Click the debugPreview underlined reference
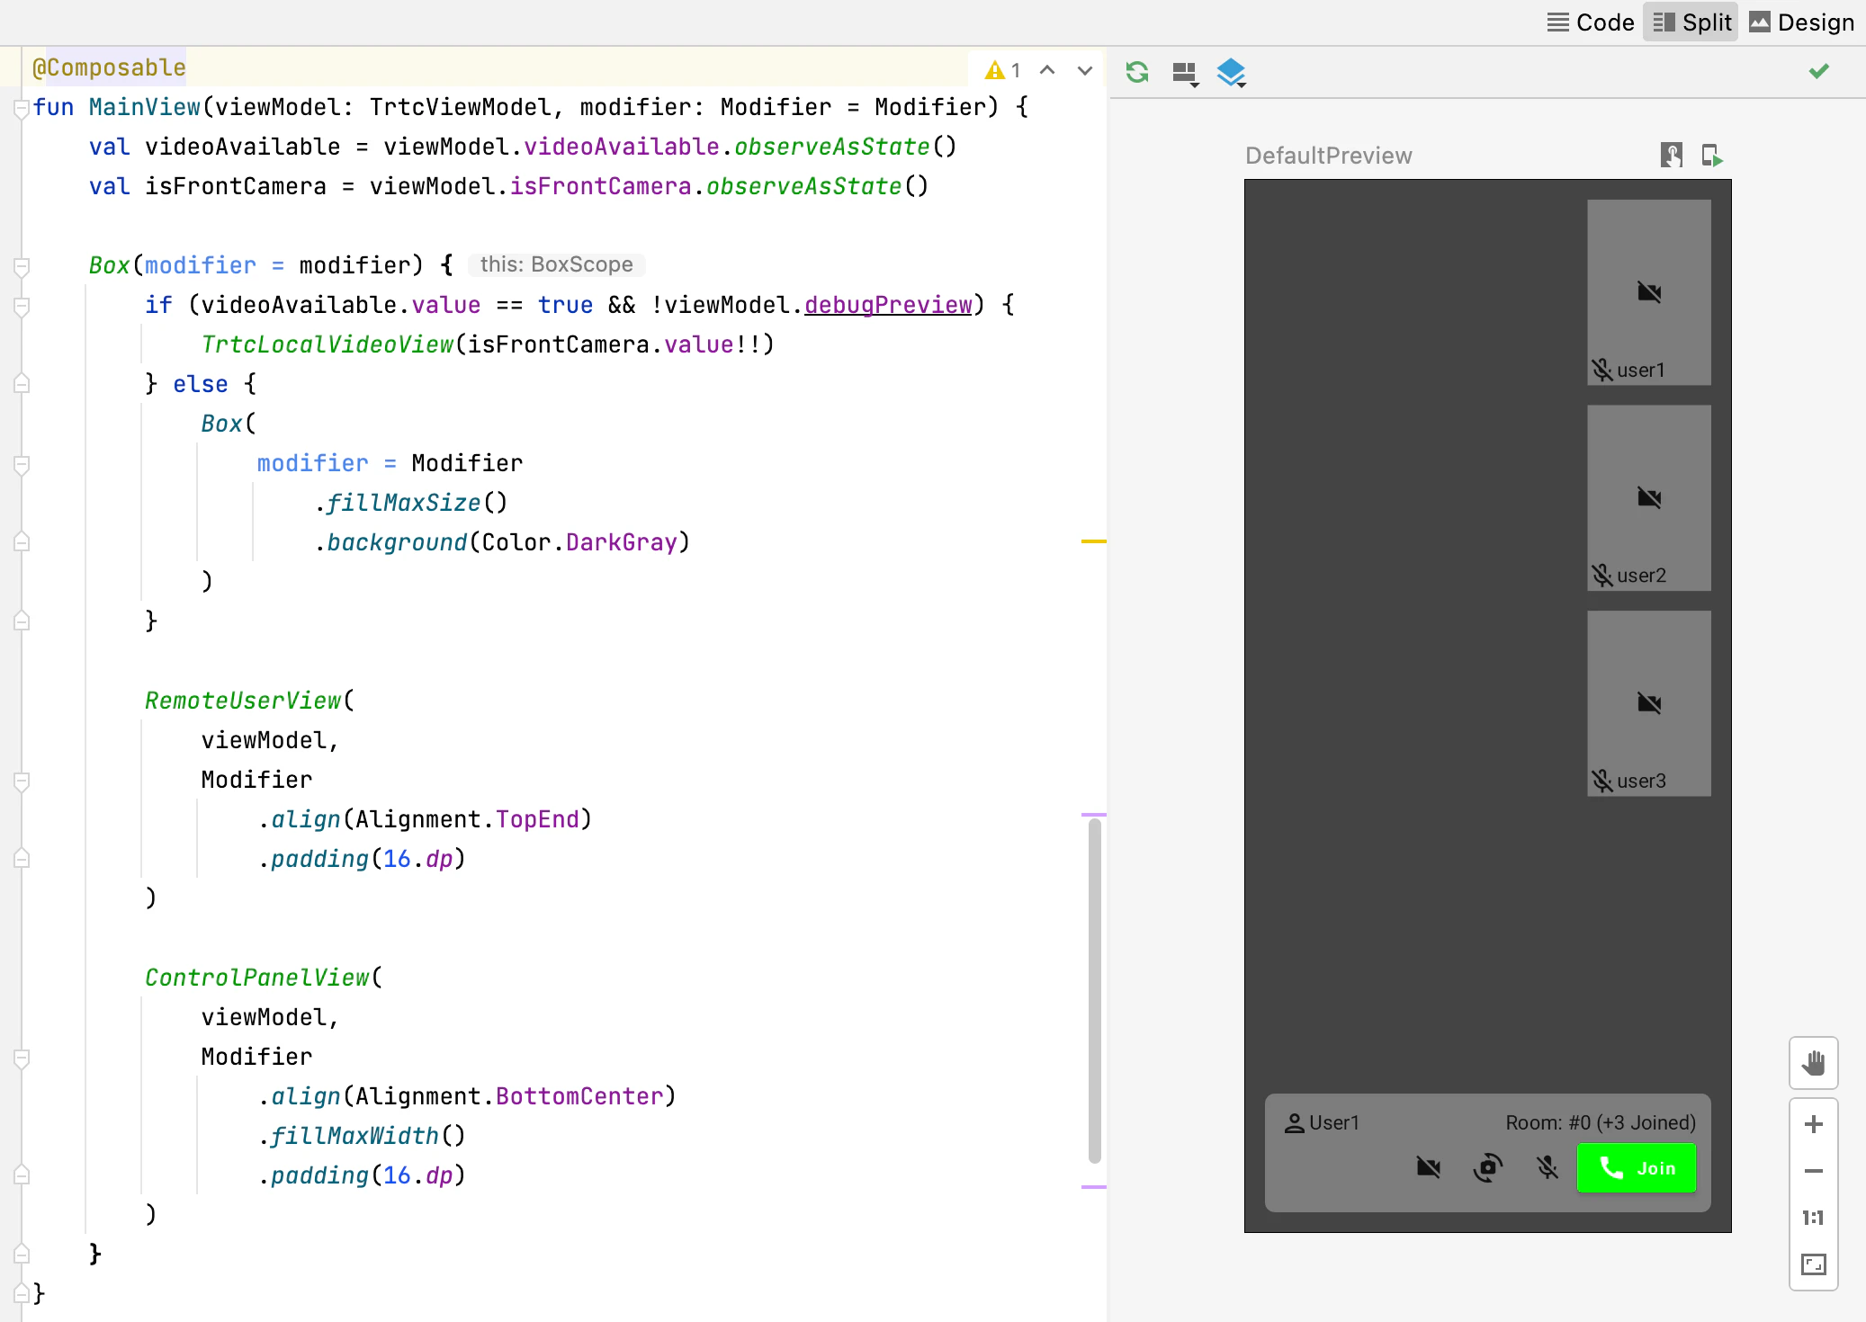This screenshot has height=1322, width=1866. (887, 305)
